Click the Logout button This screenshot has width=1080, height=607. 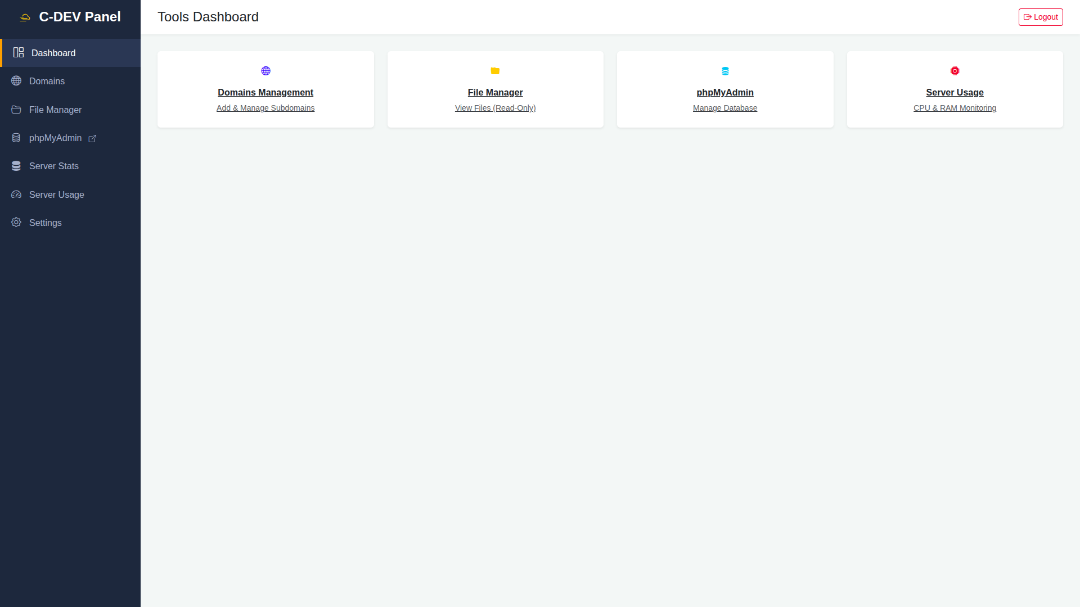(1041, 17)
